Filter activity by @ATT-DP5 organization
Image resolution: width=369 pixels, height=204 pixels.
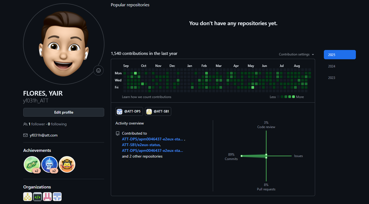[129, 111]
